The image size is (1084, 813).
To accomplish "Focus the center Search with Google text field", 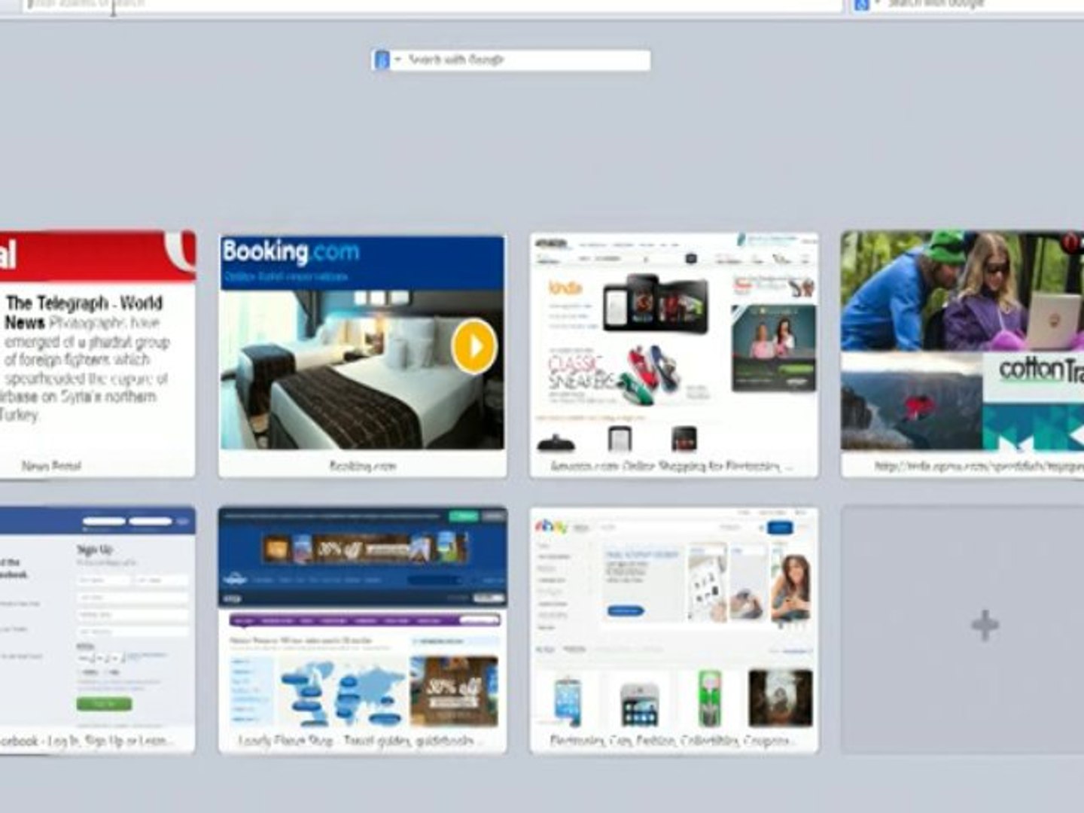I will click(527, 59).
